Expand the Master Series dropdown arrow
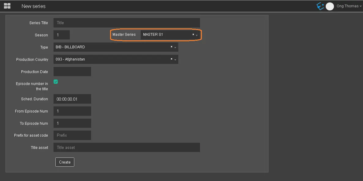Screen dimensions: 363x181 tap(197, 35)
